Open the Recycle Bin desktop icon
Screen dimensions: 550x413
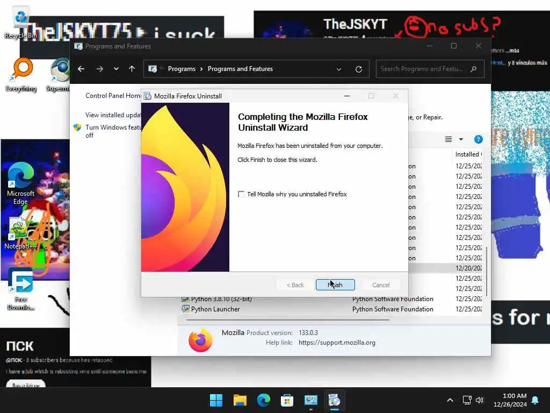point(21,22)
